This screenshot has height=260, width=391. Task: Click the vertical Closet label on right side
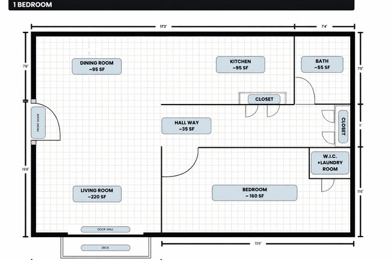pyautogui.click(x=343, y=127)
